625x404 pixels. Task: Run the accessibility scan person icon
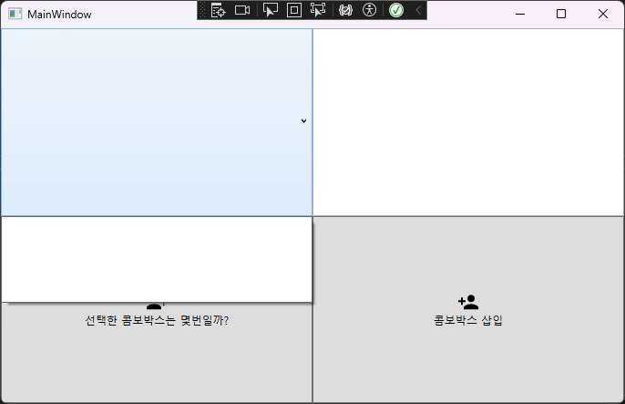(370, 10)
